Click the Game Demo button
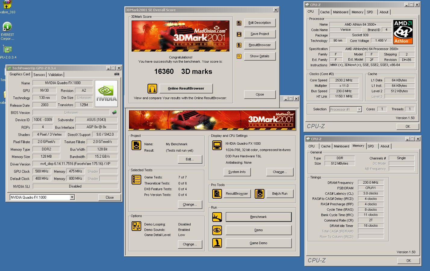 [258, 243]
